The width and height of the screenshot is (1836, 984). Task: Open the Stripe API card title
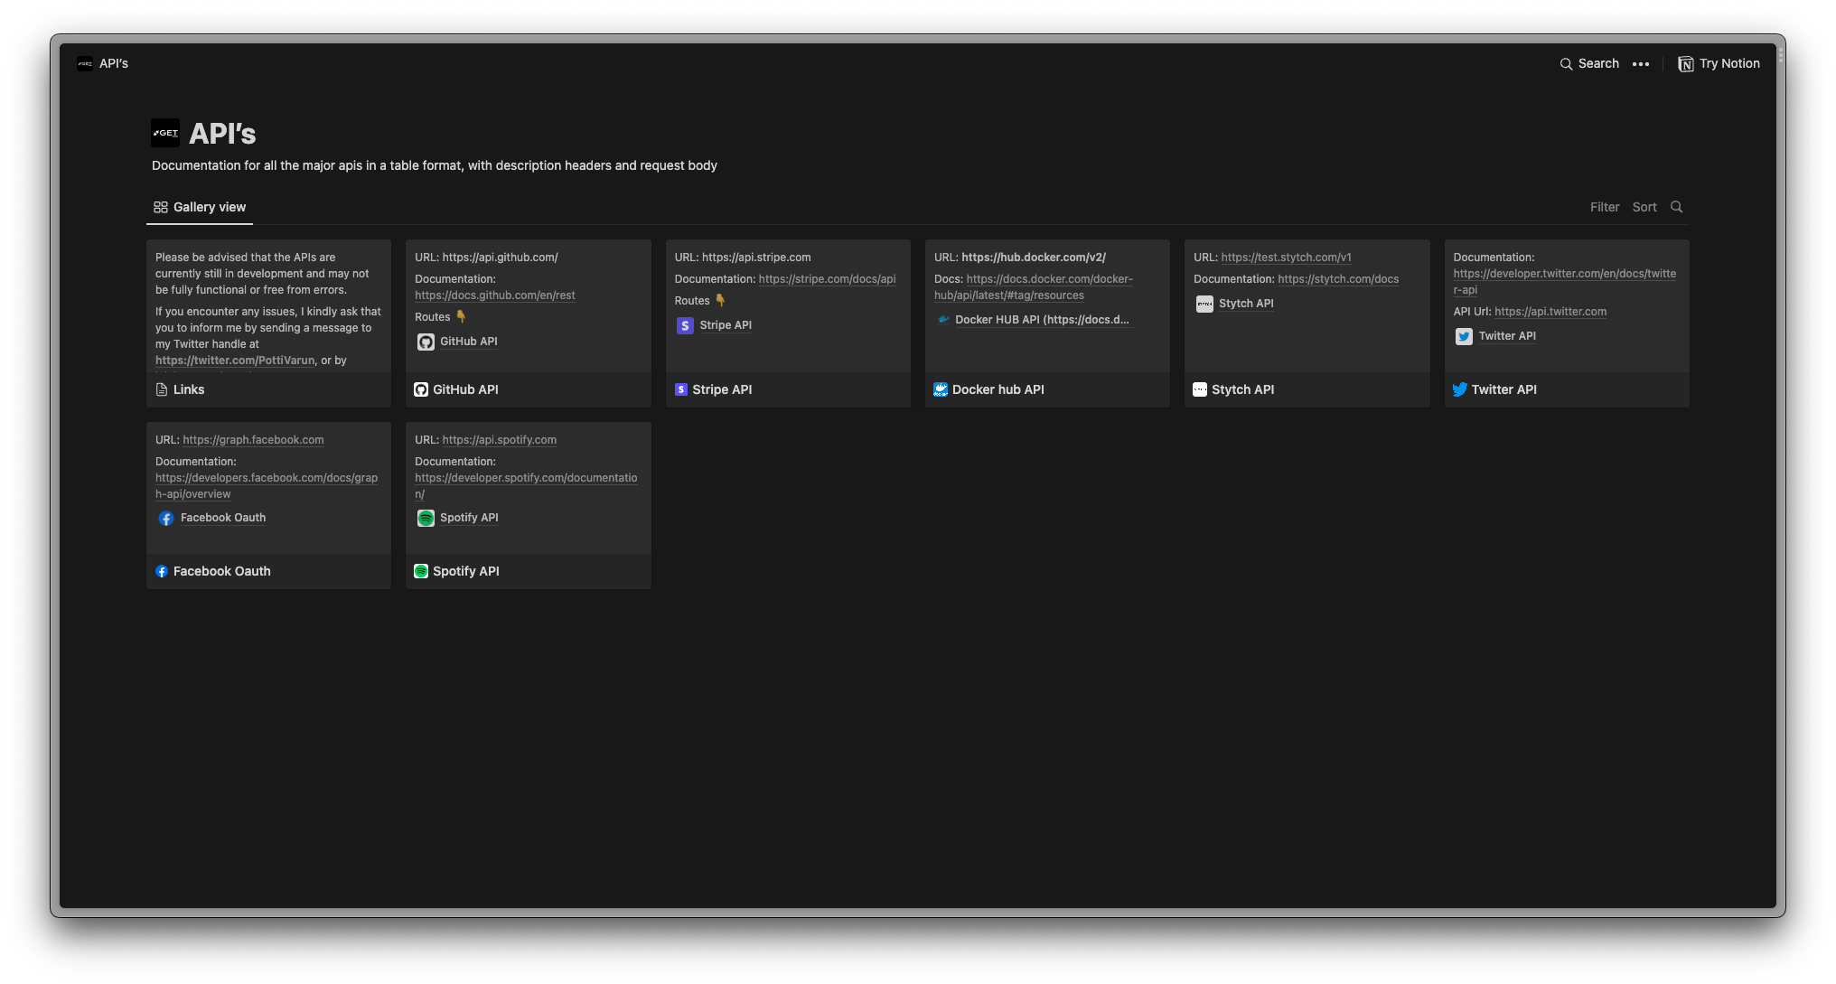pyautogui.click(x=722, y=389)
